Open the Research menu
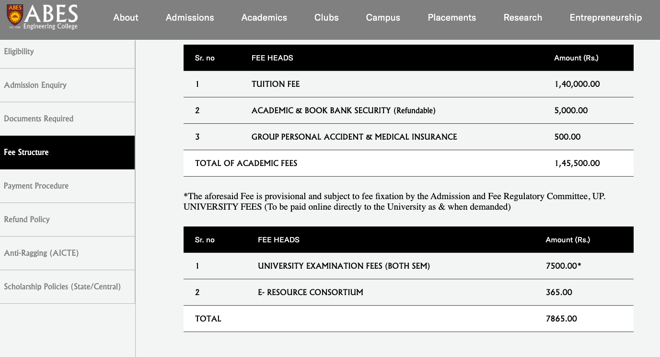Image resolution: width=660 pixels, height=357 pixels. click(x=522, y=17)
